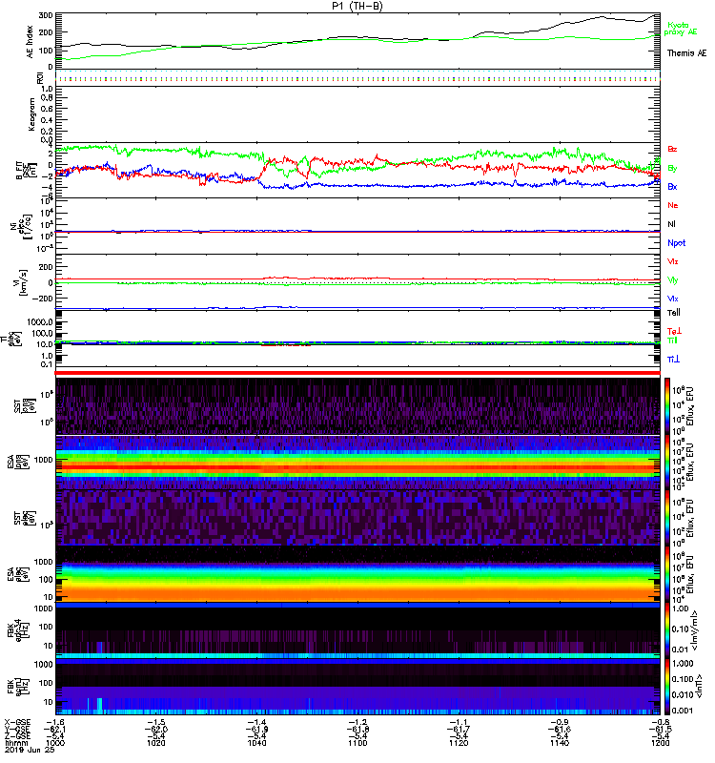
Task: Click the red Viz legend label
Action: click(x=672, y=261)
